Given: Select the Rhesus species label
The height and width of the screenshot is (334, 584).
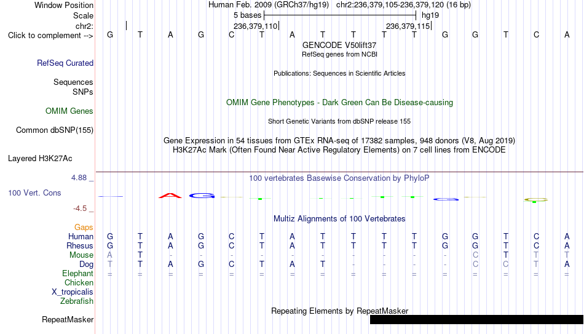Looking at the screenshot, I should pyautogui.click(x=80, y=245).
